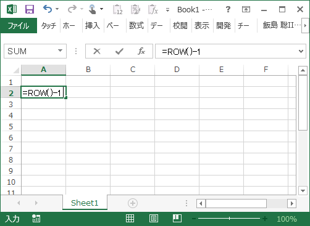This screenshot has width=310, height=226.
Task: Toggle touch/mouse mode hand icon
Action: [92, 9]
